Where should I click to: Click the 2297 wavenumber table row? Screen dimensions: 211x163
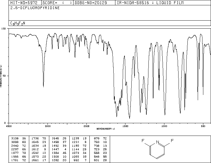coord(18,149)
